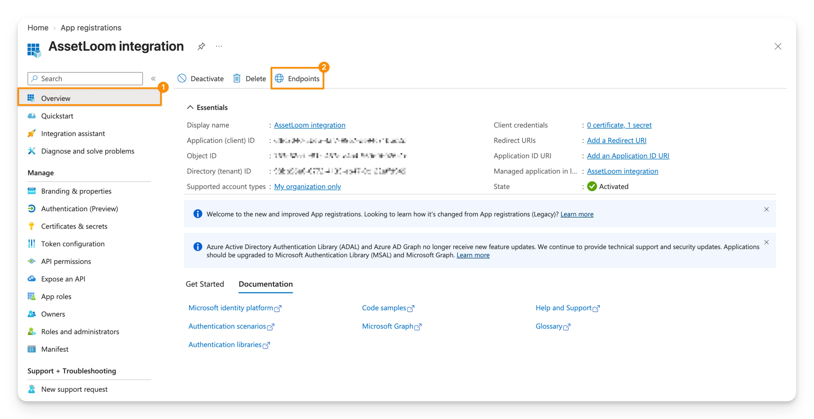The height and width of the screenshot is (419, 814).
Task: Open Manifest icon in sidebar
Action: tap(32, 349)
